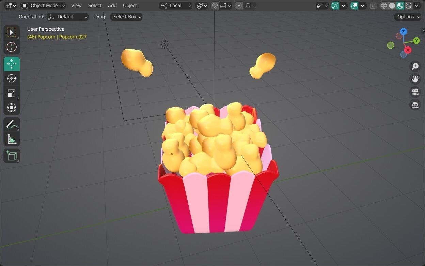Open the Drag Select Box dropdown
The height and width of the screenshot is (266, 425).
[126, 17]
